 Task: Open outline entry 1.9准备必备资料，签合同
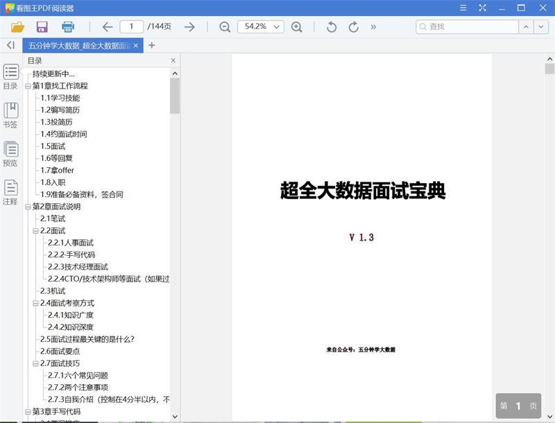click(x=82, y=195)
